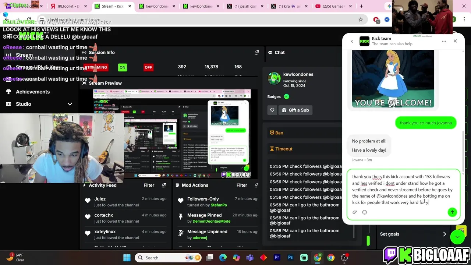Click 'thank you so much jovanna' message
This screenshot has height=265, width=471.
pyautogui.click(x=426, y=123)
